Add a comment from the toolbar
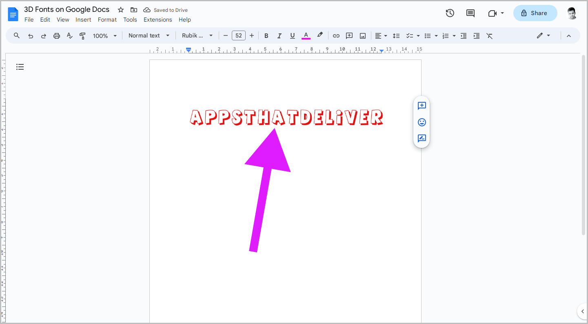588x324 pixels. [x=349, y=36]
